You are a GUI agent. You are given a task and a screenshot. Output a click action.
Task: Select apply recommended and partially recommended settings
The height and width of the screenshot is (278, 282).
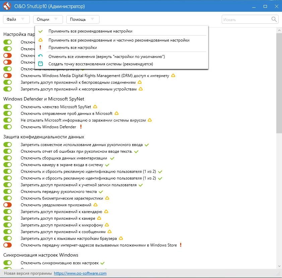click(122, 40)
